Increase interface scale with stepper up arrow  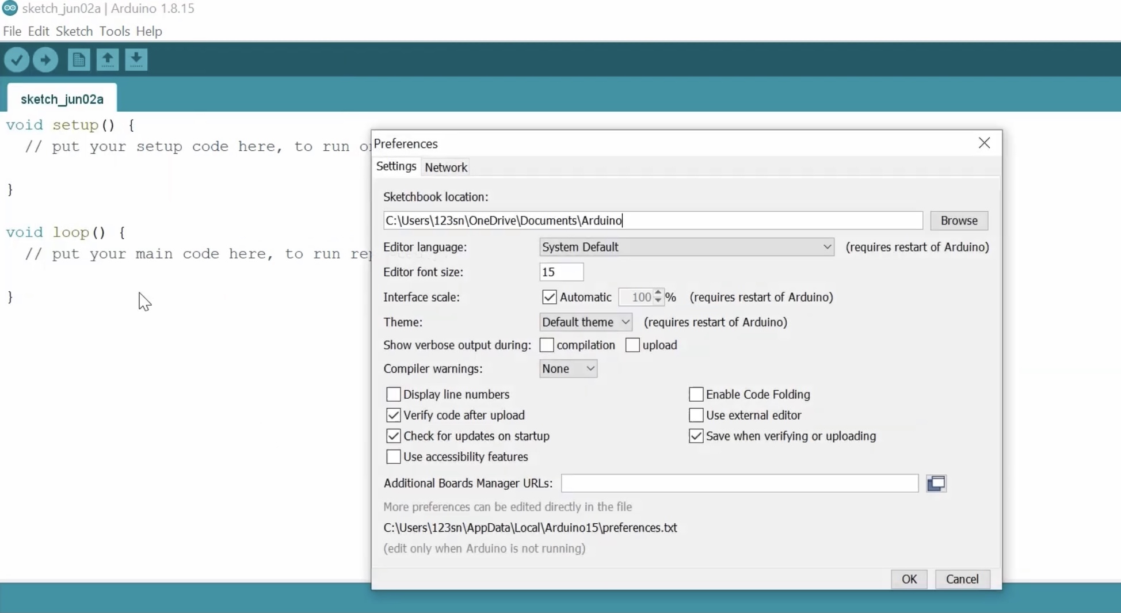click(x=658, y=294)
